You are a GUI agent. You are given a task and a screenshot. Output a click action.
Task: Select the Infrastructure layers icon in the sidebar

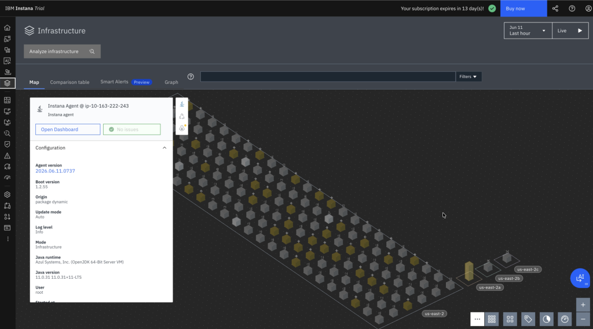[x=7, y=83]
